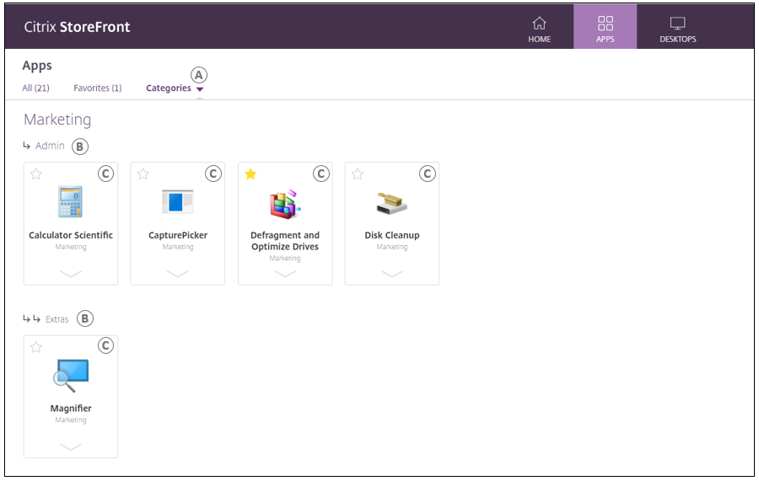Image resolution: width=759 pixels, height=481 pixels.
Task: Favorite Disk Cleanup with the star
Action: click(358, 174)
